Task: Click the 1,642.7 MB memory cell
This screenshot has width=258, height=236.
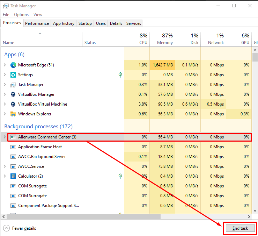Action: [162, 65]
